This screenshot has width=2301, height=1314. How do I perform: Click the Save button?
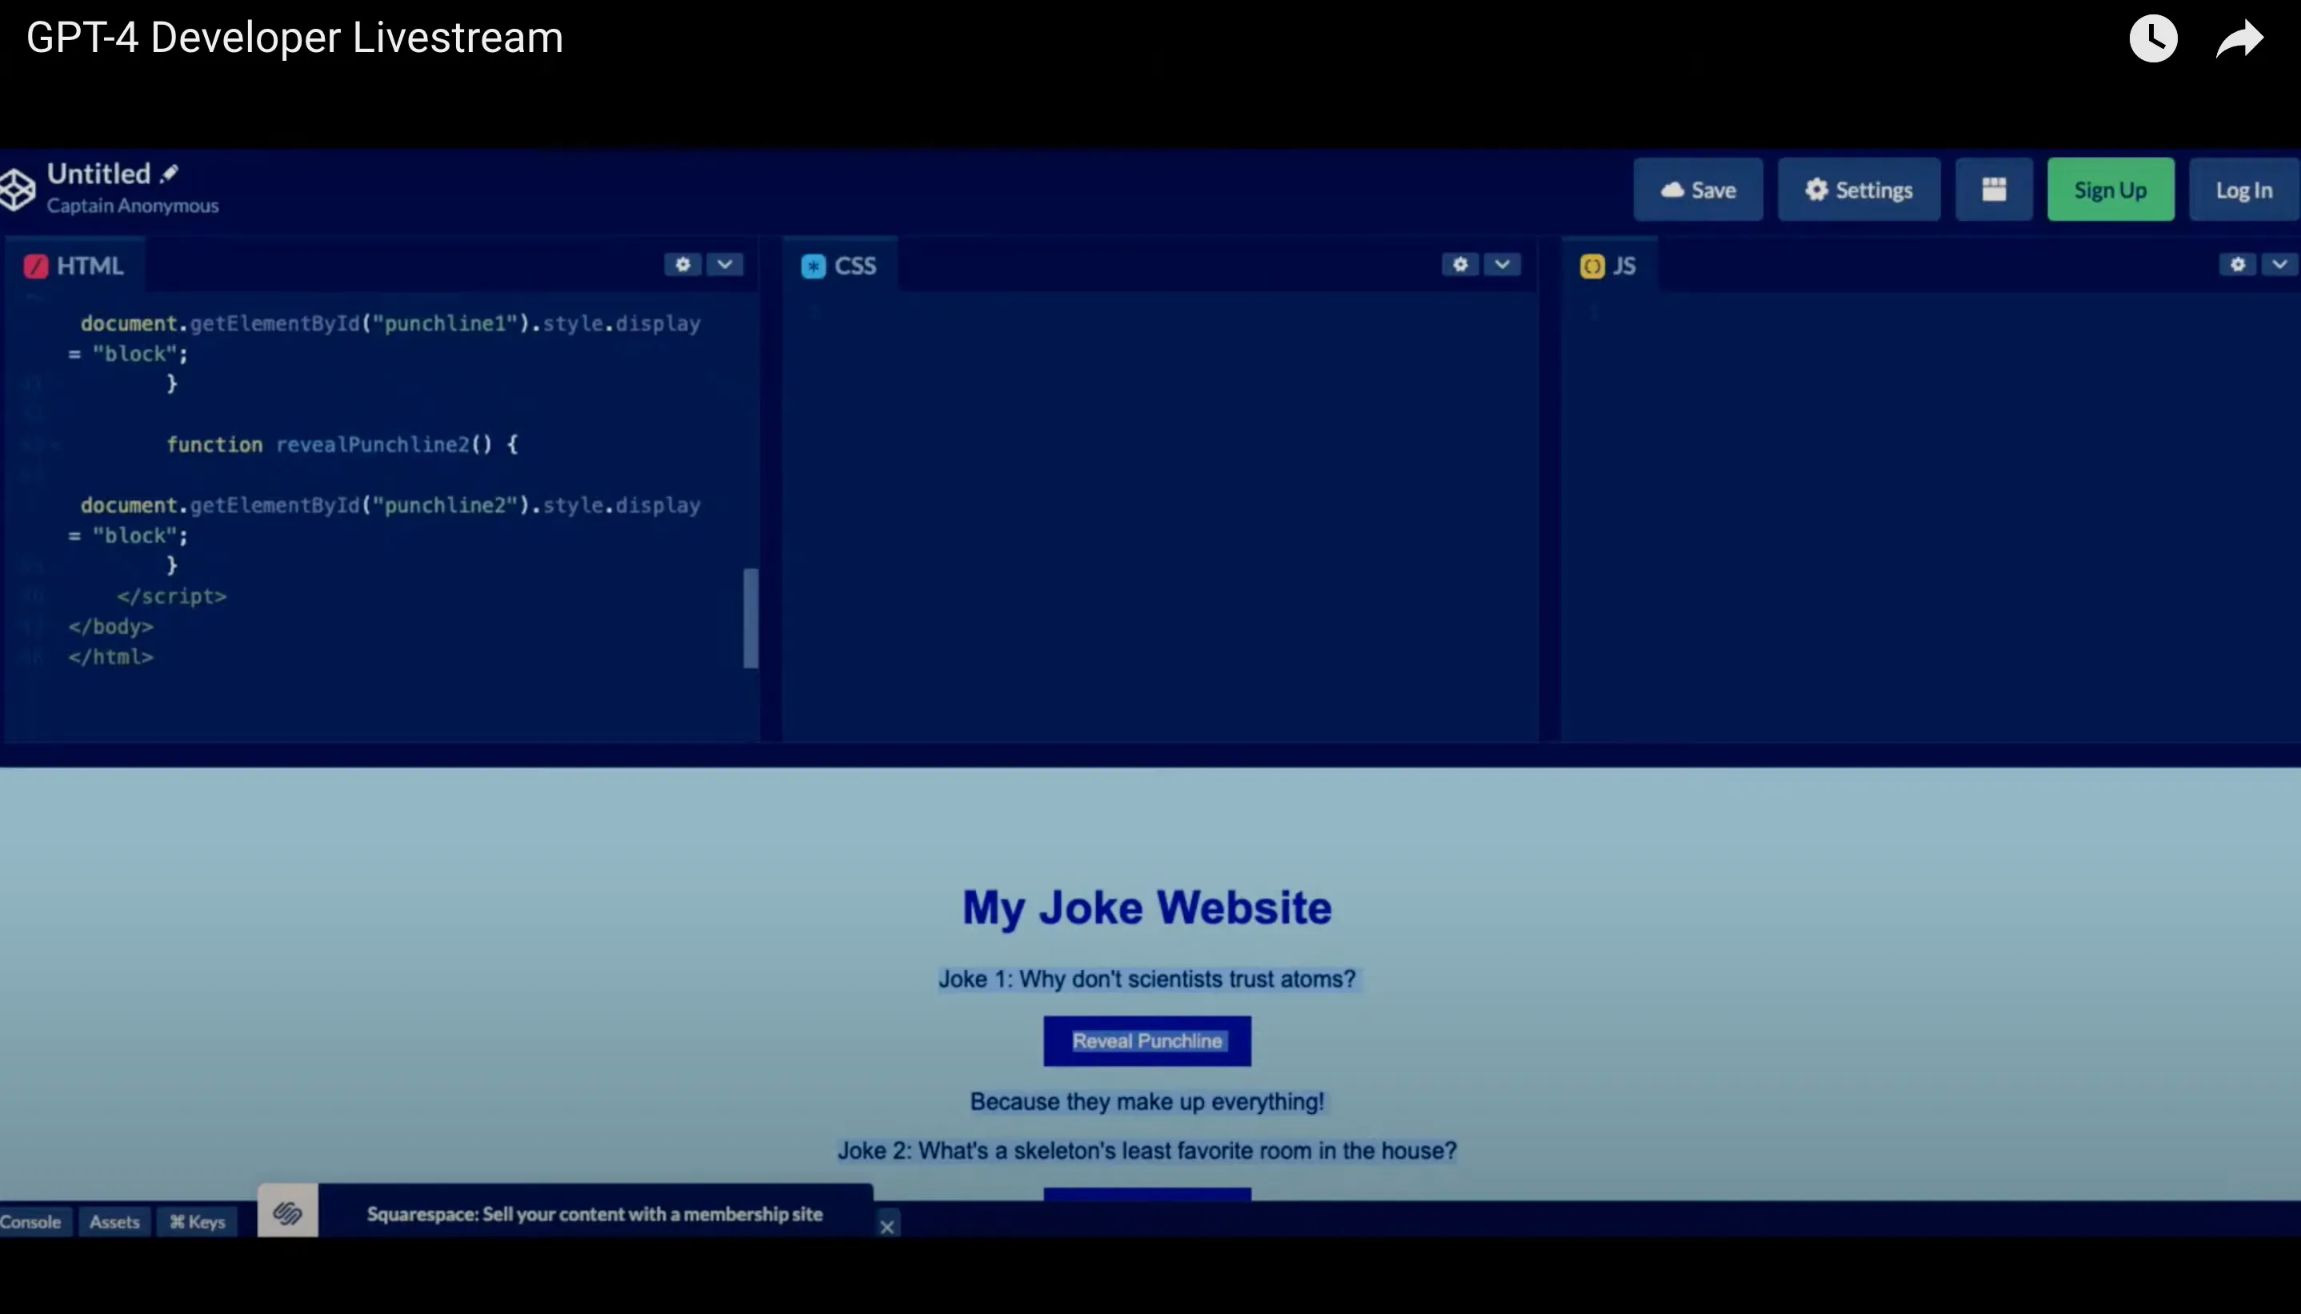point(1698,190)
